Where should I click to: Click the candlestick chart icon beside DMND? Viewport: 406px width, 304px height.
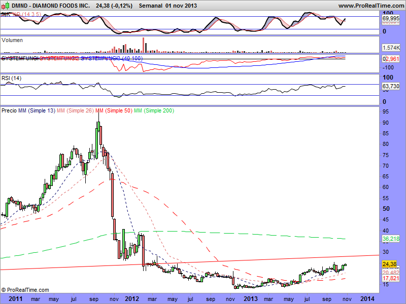tap(6, 6)
